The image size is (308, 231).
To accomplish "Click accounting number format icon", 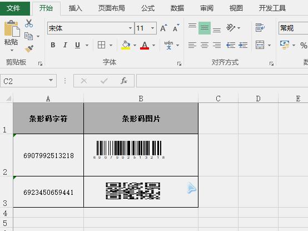I will pos(285,45).
